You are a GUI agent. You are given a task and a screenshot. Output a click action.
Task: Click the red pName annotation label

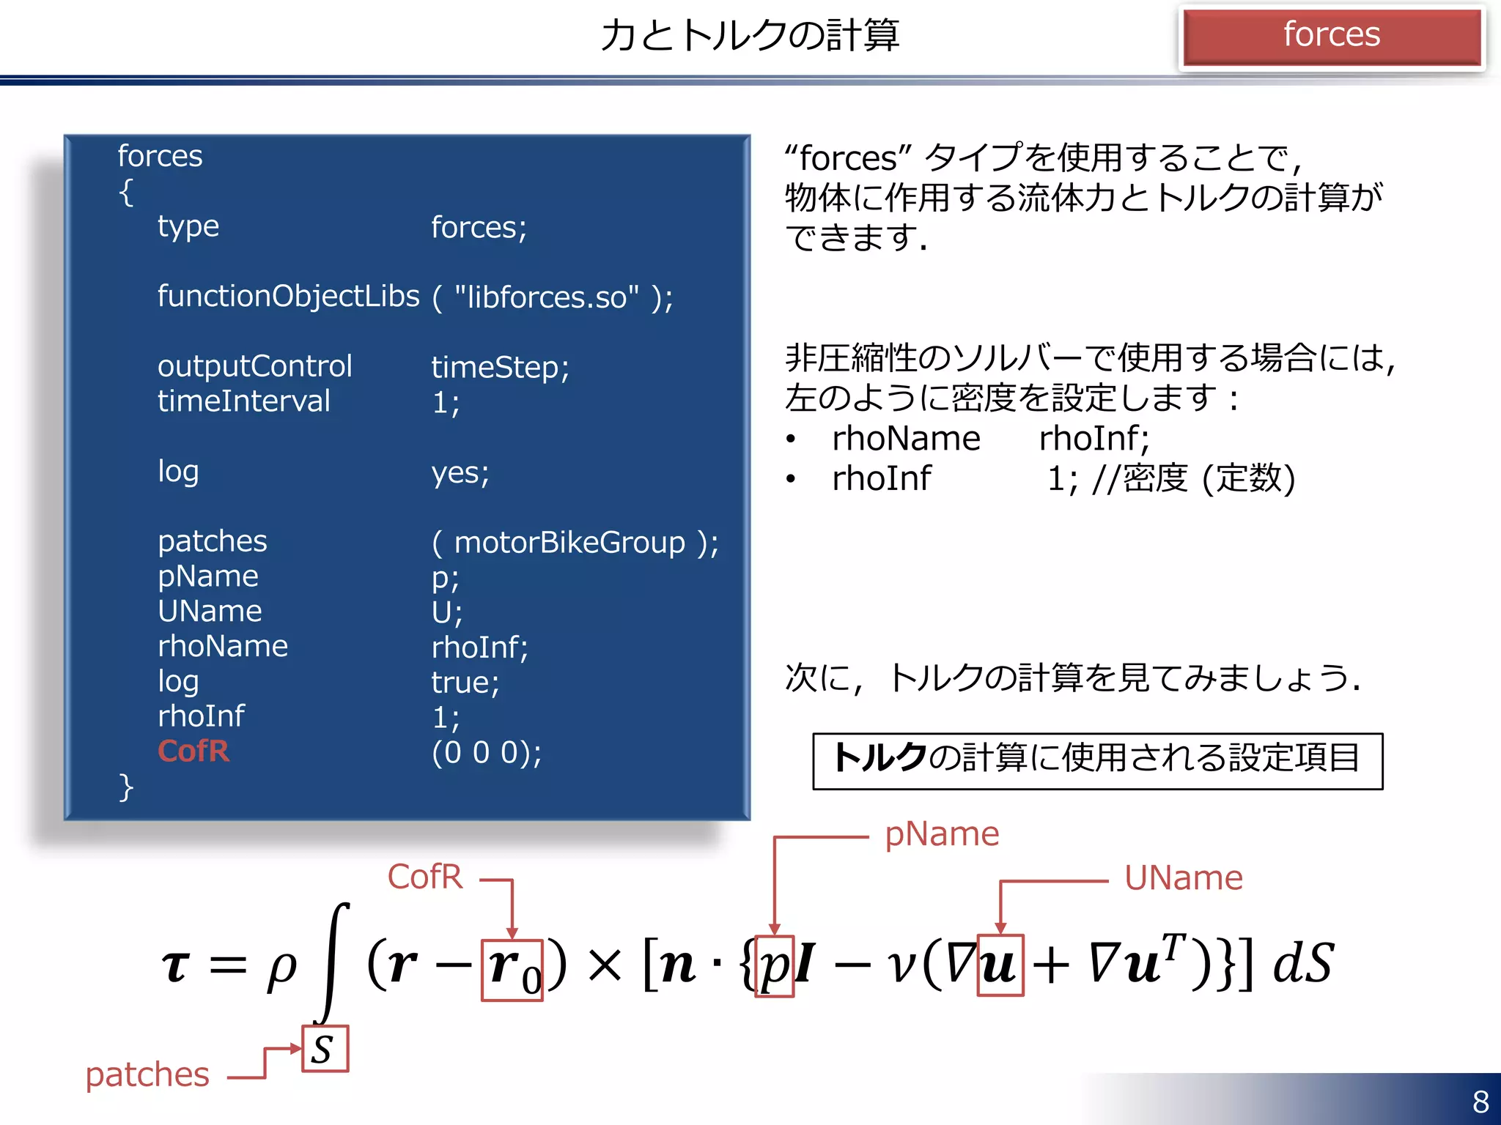(x=942, y=834)
